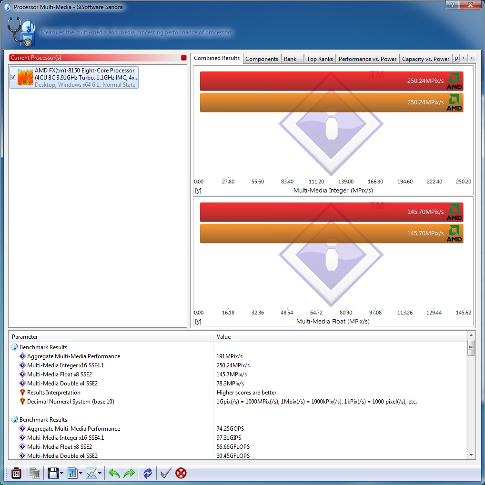The image size is (485, 485).
Task: Click the results list scrollbar up arrow
Action: 471,335
